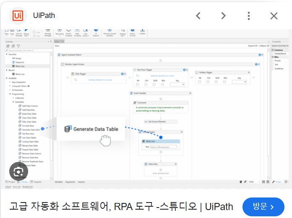Tick Alt checkbox in Key Press Trigger
The image size is (292, 218).
coord(138,85)
